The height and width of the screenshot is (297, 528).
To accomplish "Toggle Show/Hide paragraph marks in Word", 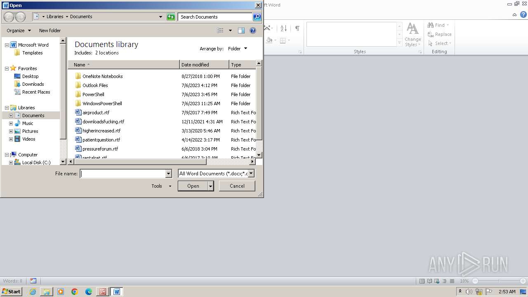I will coord(297,28).
